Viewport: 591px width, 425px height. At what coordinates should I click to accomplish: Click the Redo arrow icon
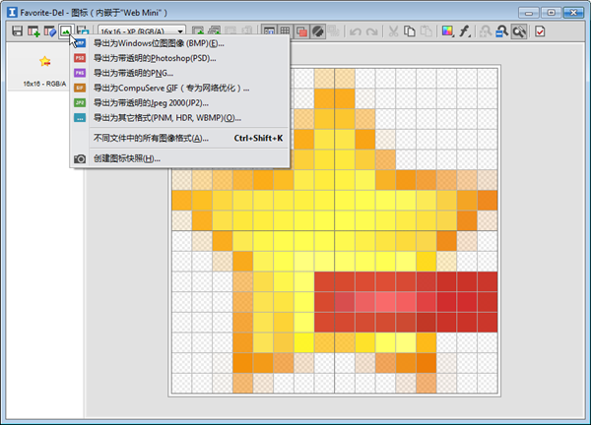tap(372, 31)
